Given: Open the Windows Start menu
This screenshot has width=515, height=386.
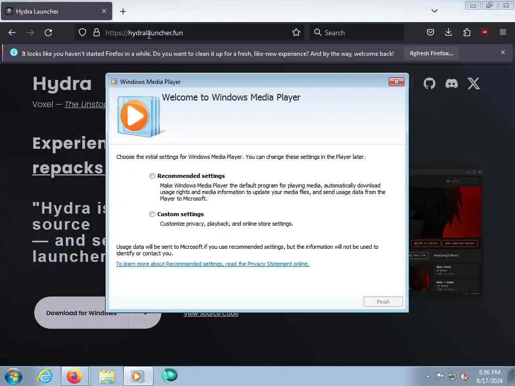Looking at the screenshot, I should 14,376.
